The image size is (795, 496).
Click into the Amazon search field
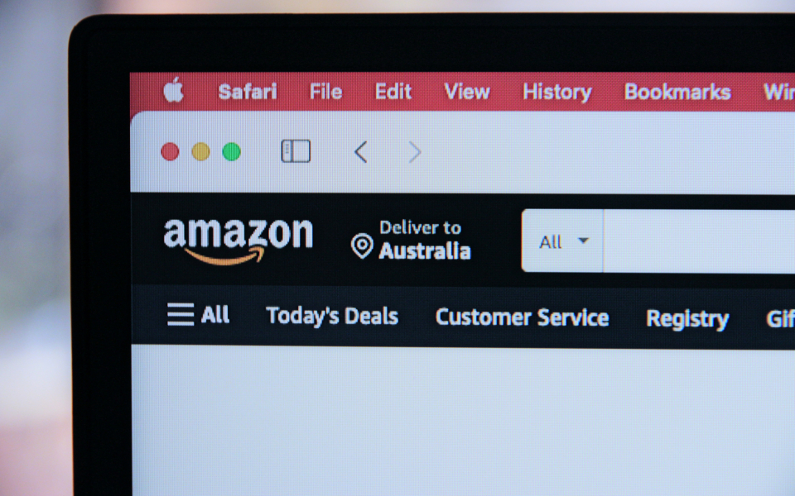click(699, 241)
